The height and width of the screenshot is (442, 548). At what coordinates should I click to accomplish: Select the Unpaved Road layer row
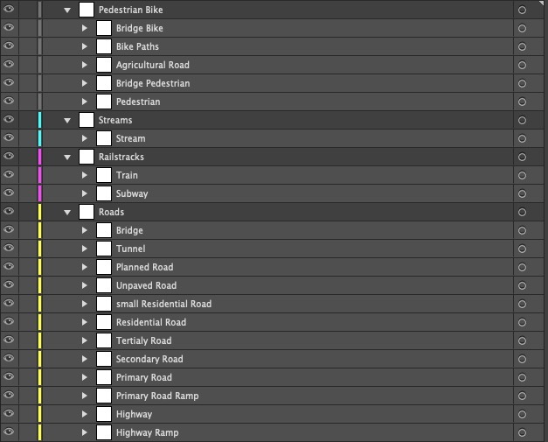point(274,285)
